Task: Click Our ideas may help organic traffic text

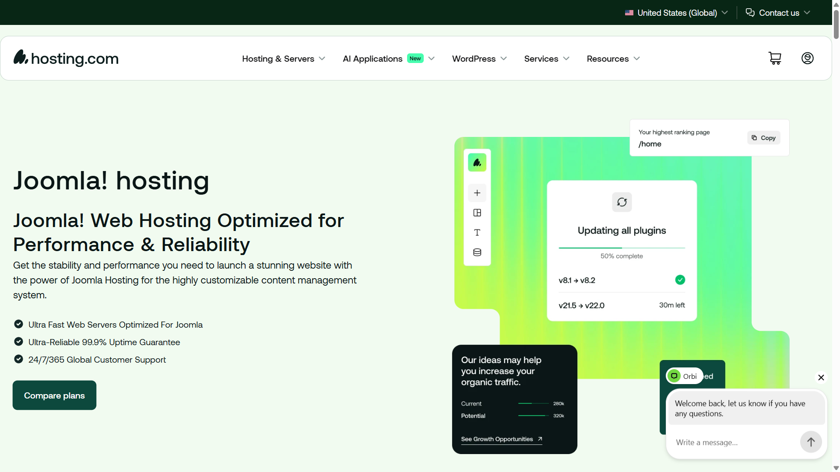Action: pos(501,371)
